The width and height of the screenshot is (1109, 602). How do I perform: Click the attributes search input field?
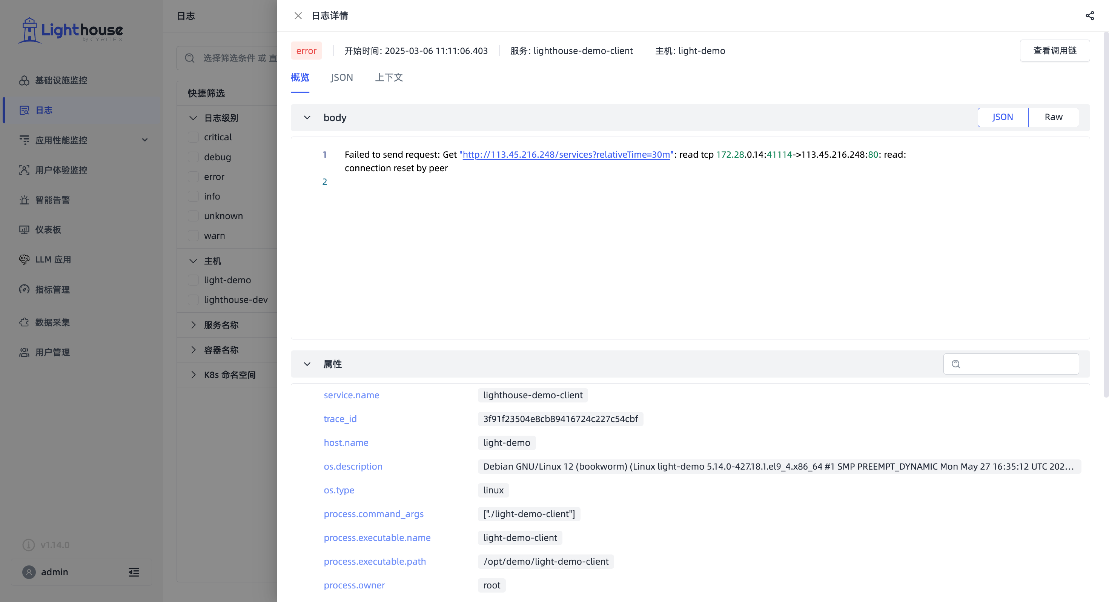[1011, 364]
